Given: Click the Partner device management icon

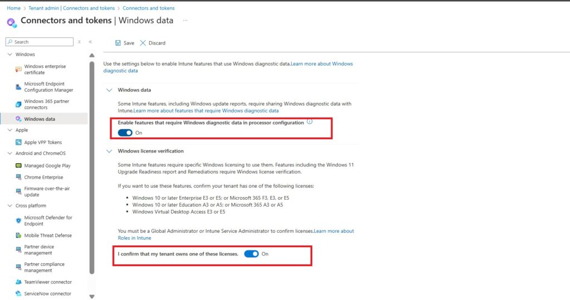Looking at the screenshot, I should click(x=18, y=250).
